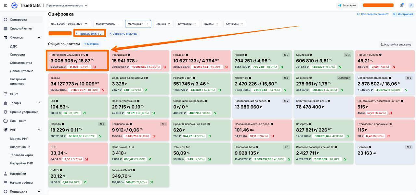Open the Категории filter dropdown
The image size is (416, 195).
coord(187,24)
